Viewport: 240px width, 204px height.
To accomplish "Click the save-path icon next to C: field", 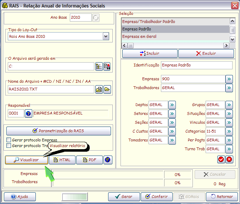I will (107, 66).
